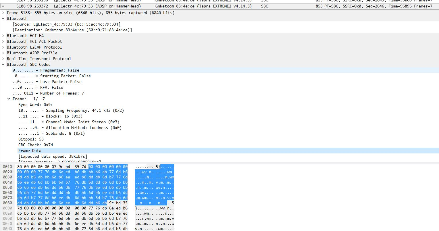Click hex offset 00d0 in bytes pane
The height and width of the screenshot is (231, 439).
pyautogui.click(x=7, y=229)
